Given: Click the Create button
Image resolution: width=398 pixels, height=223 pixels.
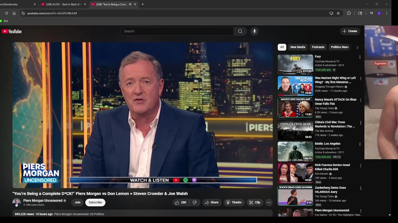Looking at the screenshot, I should [350, 31].
